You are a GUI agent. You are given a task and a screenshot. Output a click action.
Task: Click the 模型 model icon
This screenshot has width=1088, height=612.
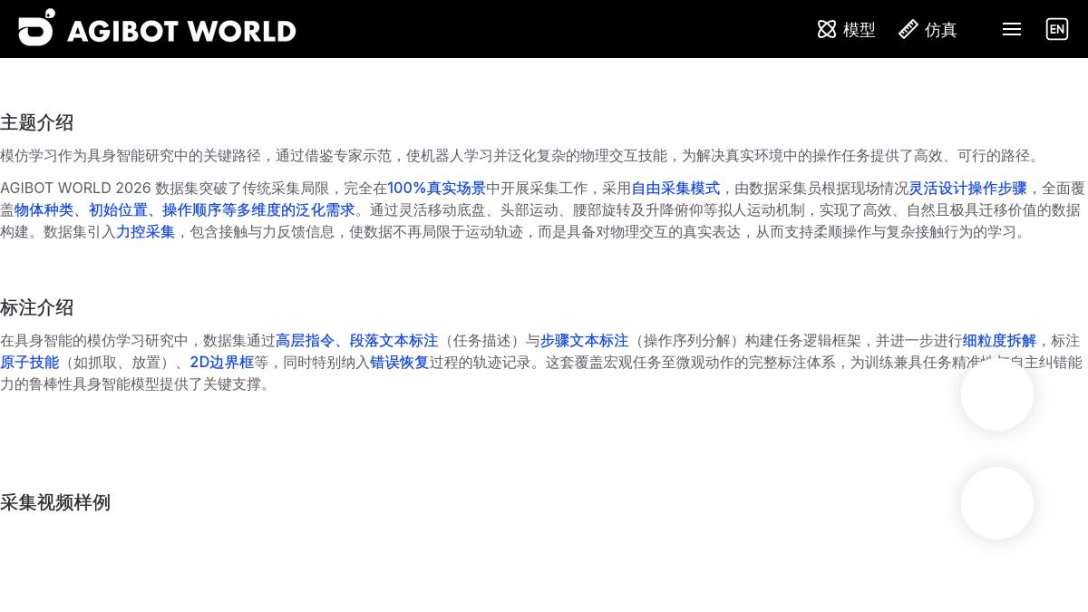(827, 29)
